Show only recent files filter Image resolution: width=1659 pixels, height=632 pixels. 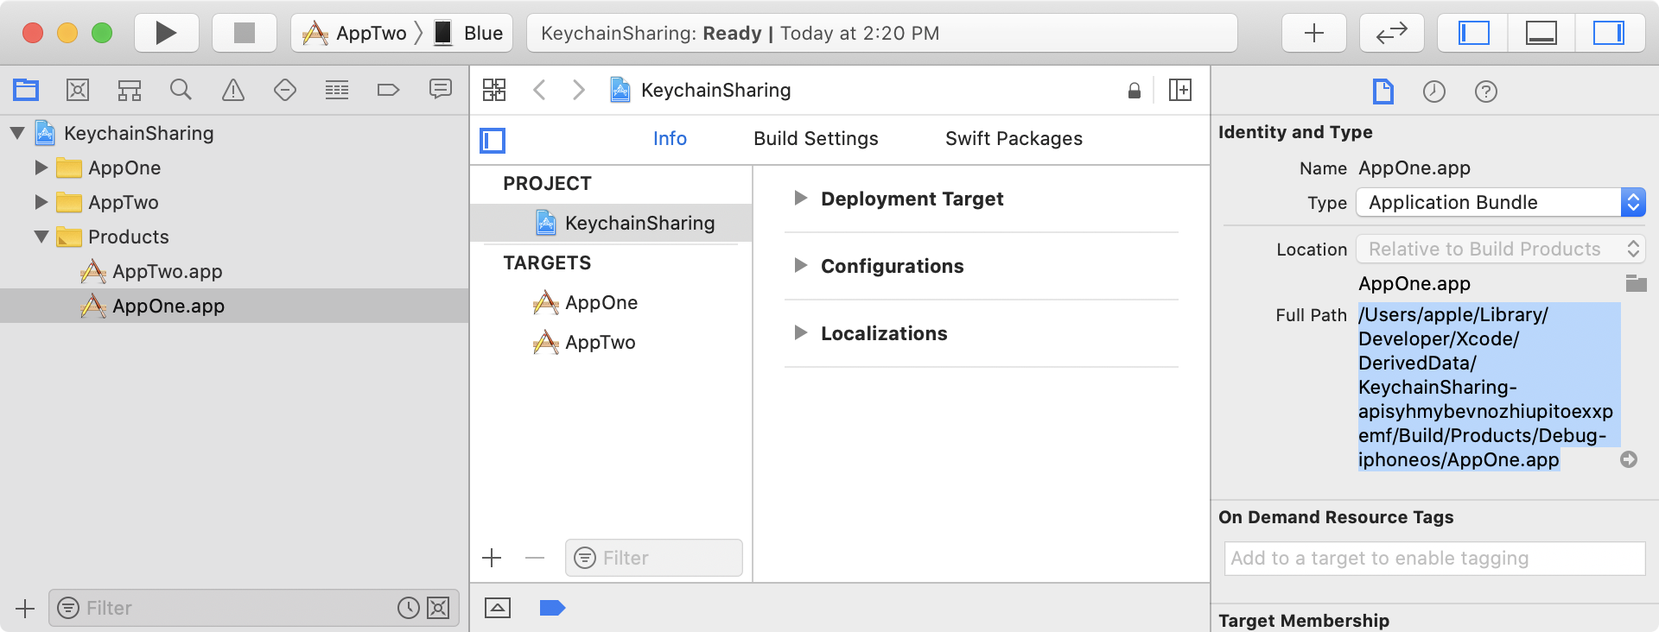point(409,608)
